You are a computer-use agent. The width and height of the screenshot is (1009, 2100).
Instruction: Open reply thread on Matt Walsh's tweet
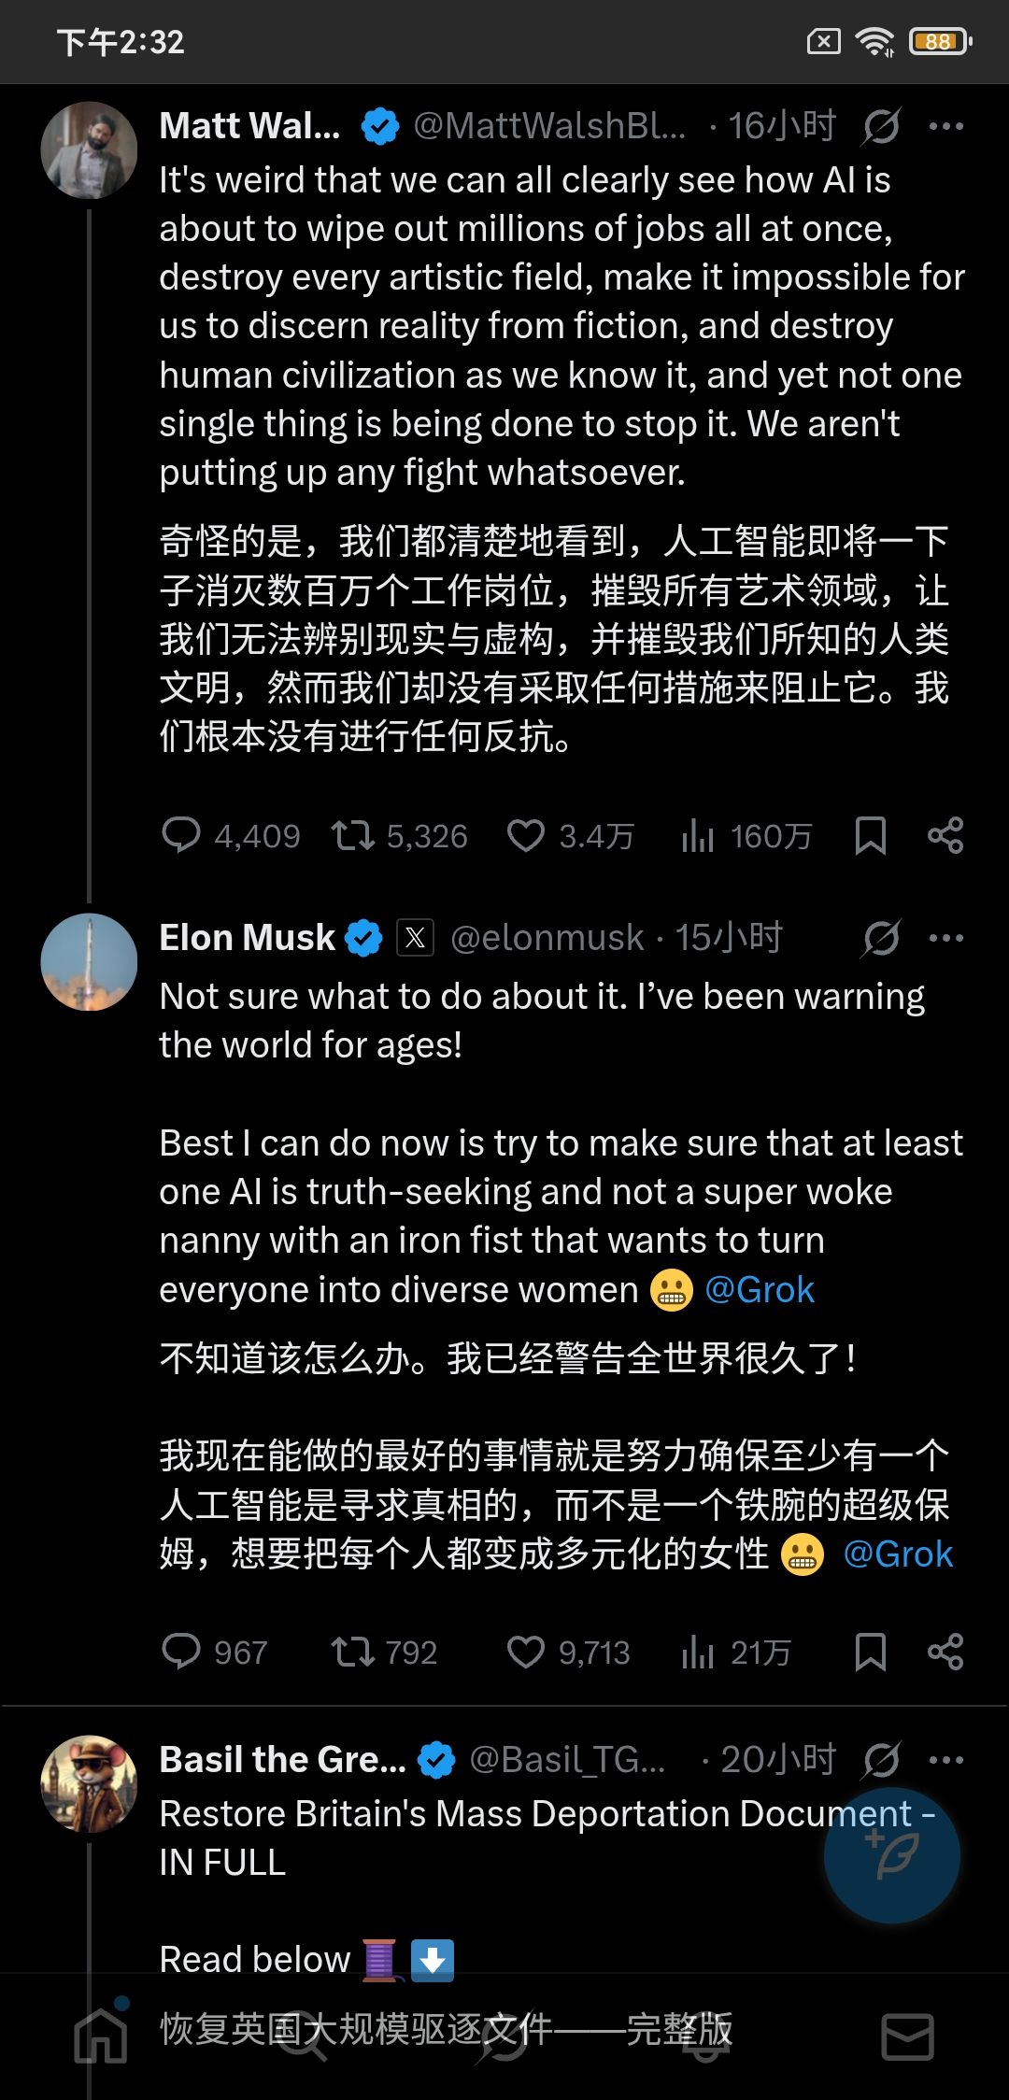[x=181, y=835]
